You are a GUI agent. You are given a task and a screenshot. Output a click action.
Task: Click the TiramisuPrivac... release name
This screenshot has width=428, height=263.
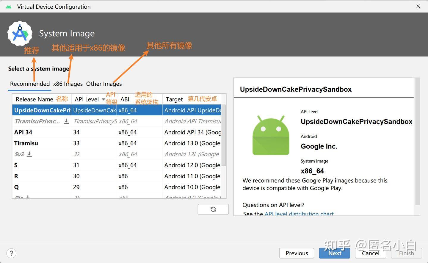(x=37, y=121)
